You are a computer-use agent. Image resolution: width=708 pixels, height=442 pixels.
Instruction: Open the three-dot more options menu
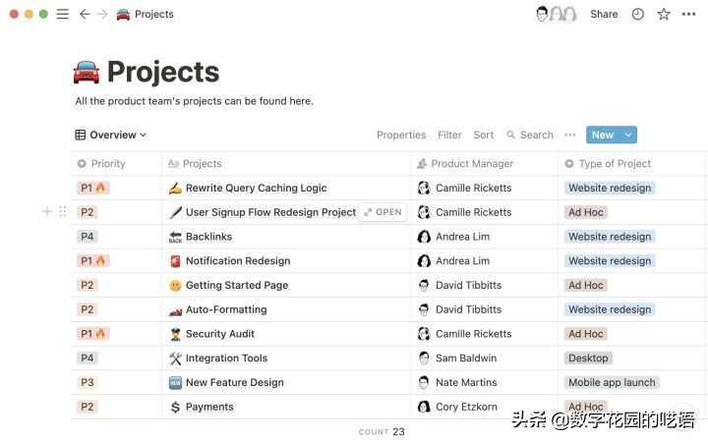(689, 14)
